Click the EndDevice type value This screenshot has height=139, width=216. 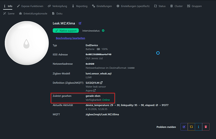pyautogui.click(x=92, y=45)
